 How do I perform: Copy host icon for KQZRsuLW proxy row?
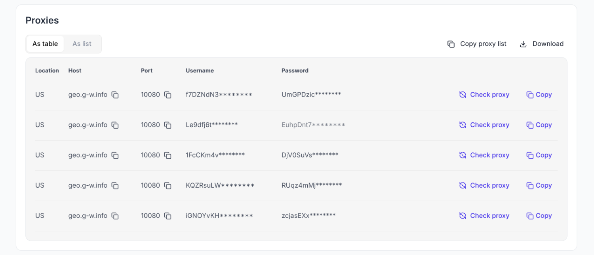click(115, 186)
